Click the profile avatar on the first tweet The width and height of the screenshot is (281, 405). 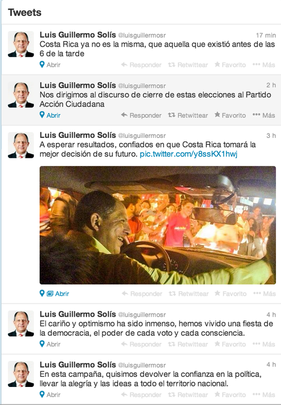(x=21, y=44)
